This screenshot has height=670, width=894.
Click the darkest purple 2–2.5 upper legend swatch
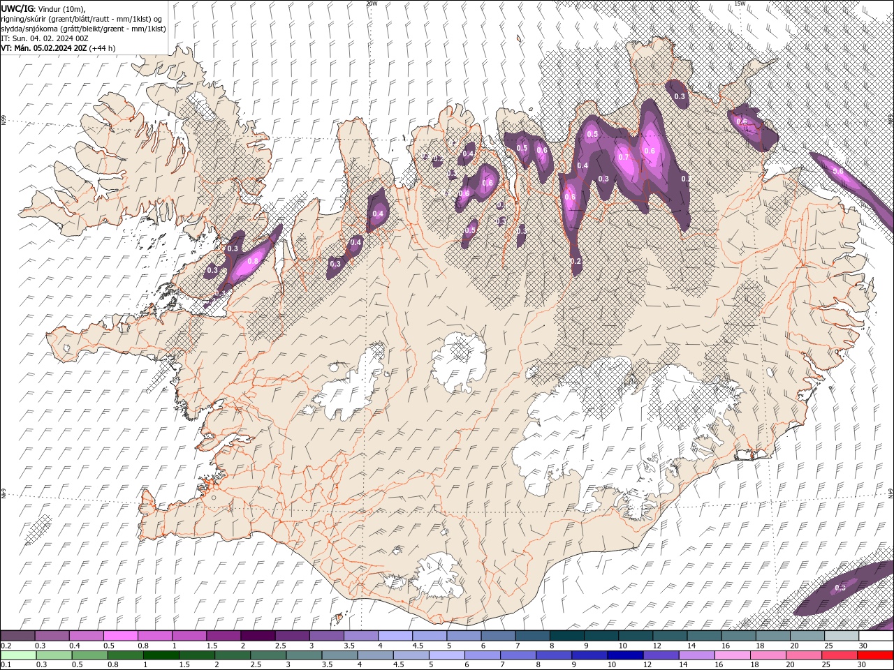258,636
